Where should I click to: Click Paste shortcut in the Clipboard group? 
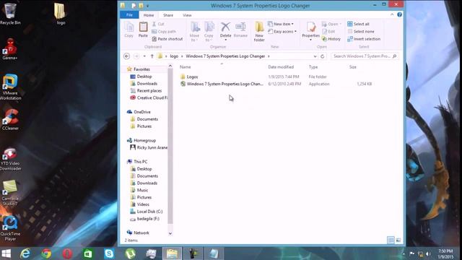[x=167, y=39]
